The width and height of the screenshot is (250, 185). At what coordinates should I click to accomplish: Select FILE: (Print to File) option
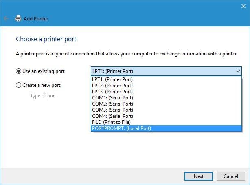[x=166, y=122]
